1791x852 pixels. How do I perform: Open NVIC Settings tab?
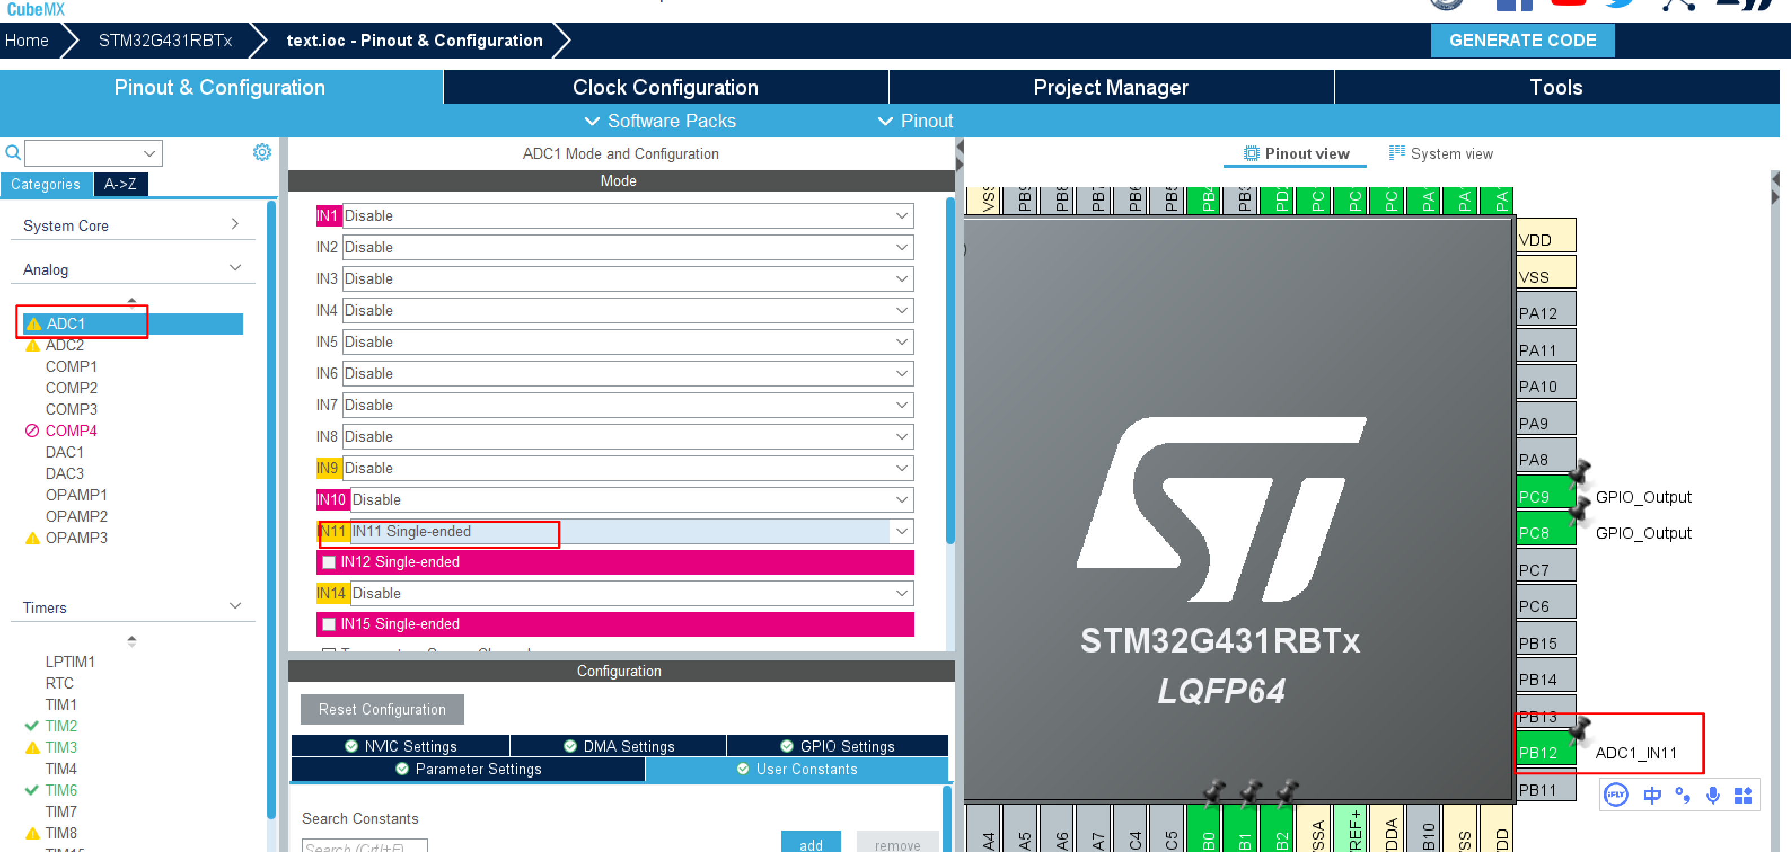point(401,745)
